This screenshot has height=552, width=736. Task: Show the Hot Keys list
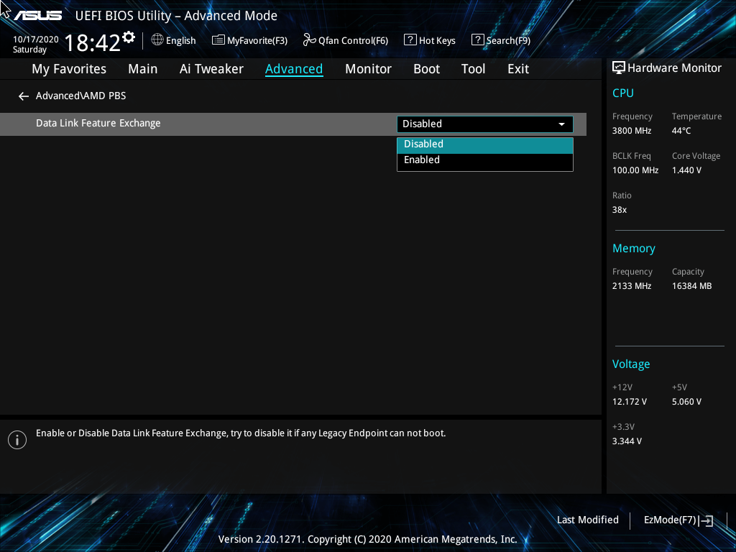[x=430, y=40]
